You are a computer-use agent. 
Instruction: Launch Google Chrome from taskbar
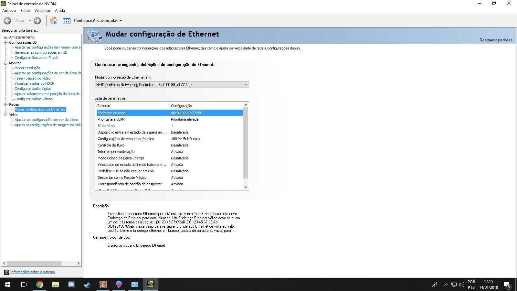(40, 285)
